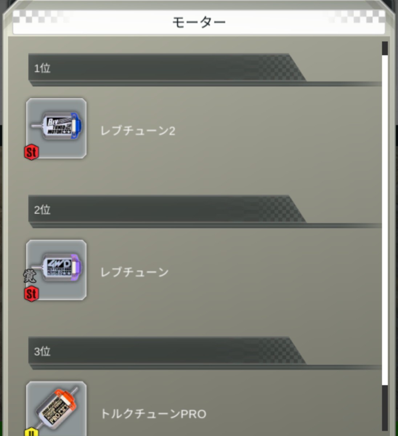Click the トルクチューンPRO motor name
Screen dimensions: 398x436
(x=153, y=414)
